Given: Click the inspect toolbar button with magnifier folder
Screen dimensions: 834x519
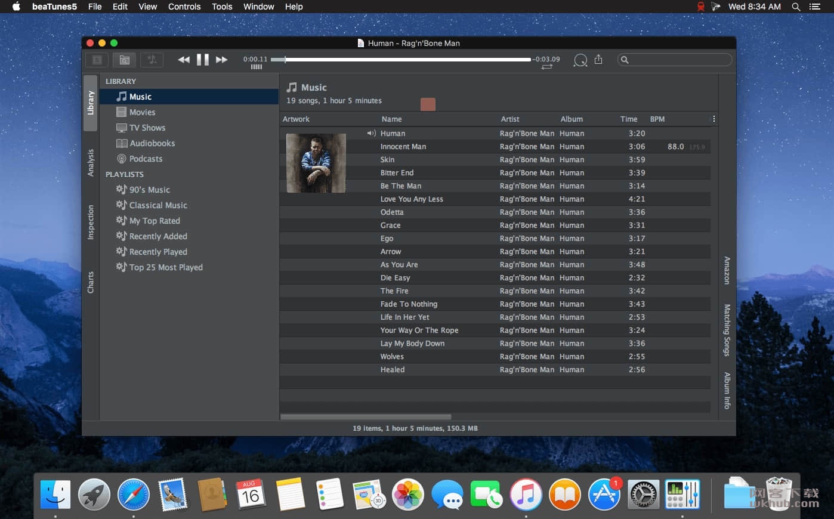Looking at the screenshot, I should click(124, 60).
